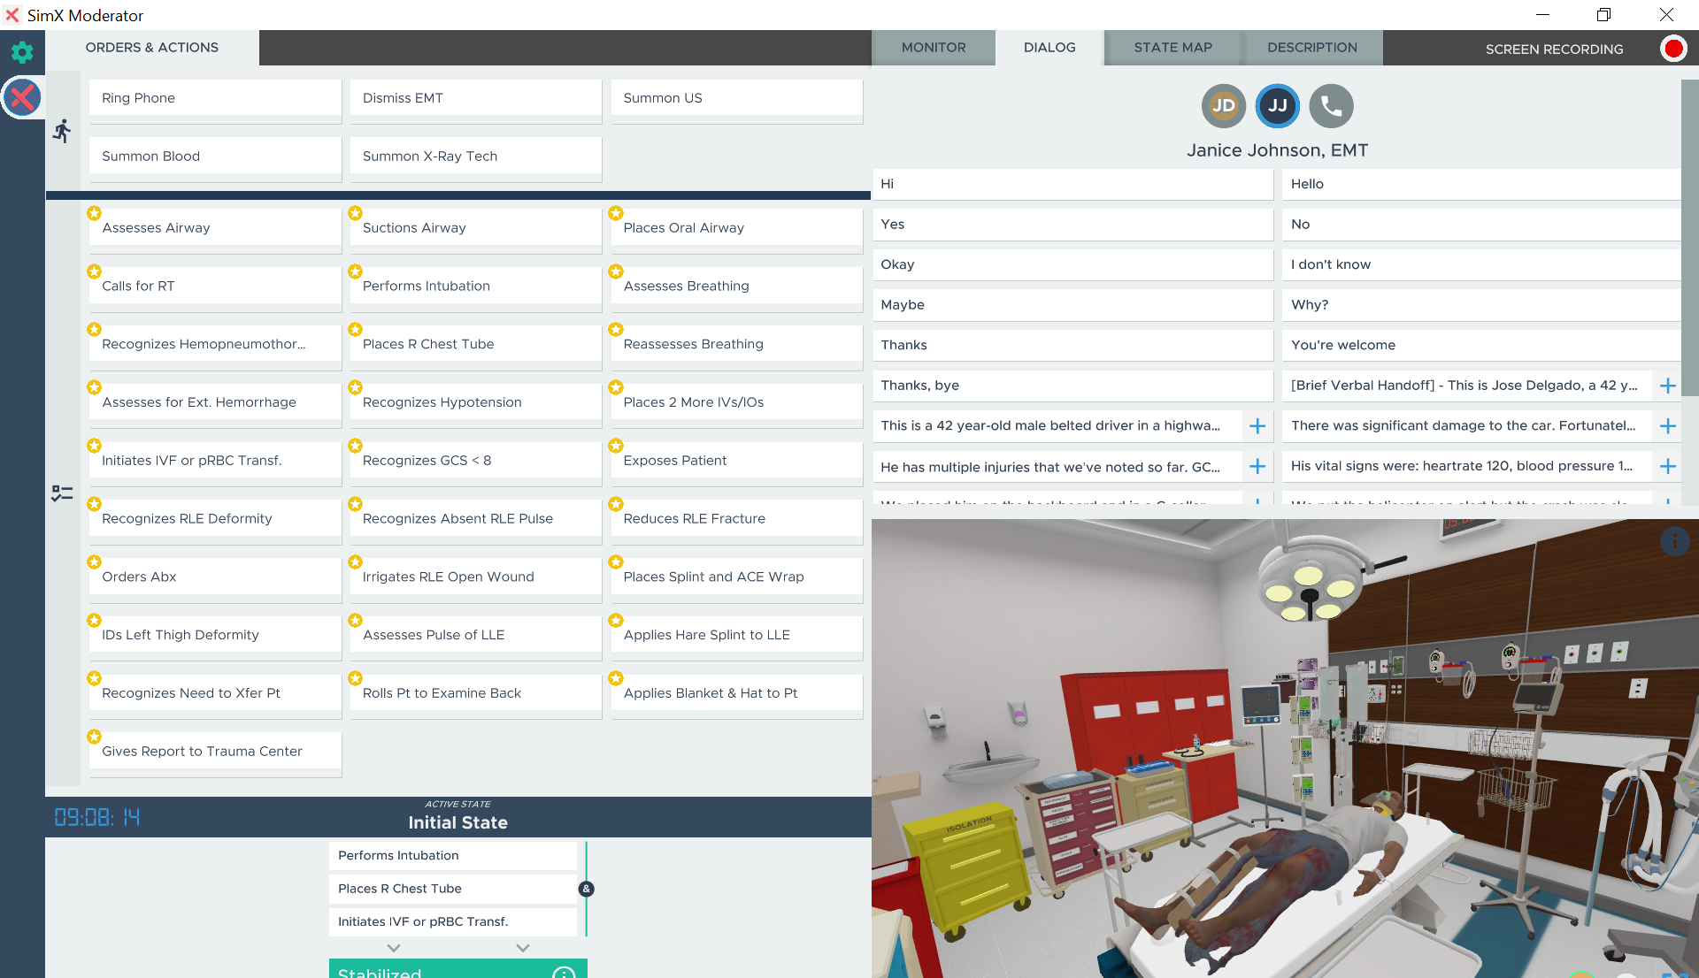Screen dimensions: 1699x978
Task: Toggle star on Assesses Airway action
Action: (x=94, y=213)
